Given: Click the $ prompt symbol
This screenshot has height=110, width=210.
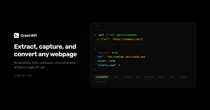Looking at the screenshot, I should click(x=95, y=35).
